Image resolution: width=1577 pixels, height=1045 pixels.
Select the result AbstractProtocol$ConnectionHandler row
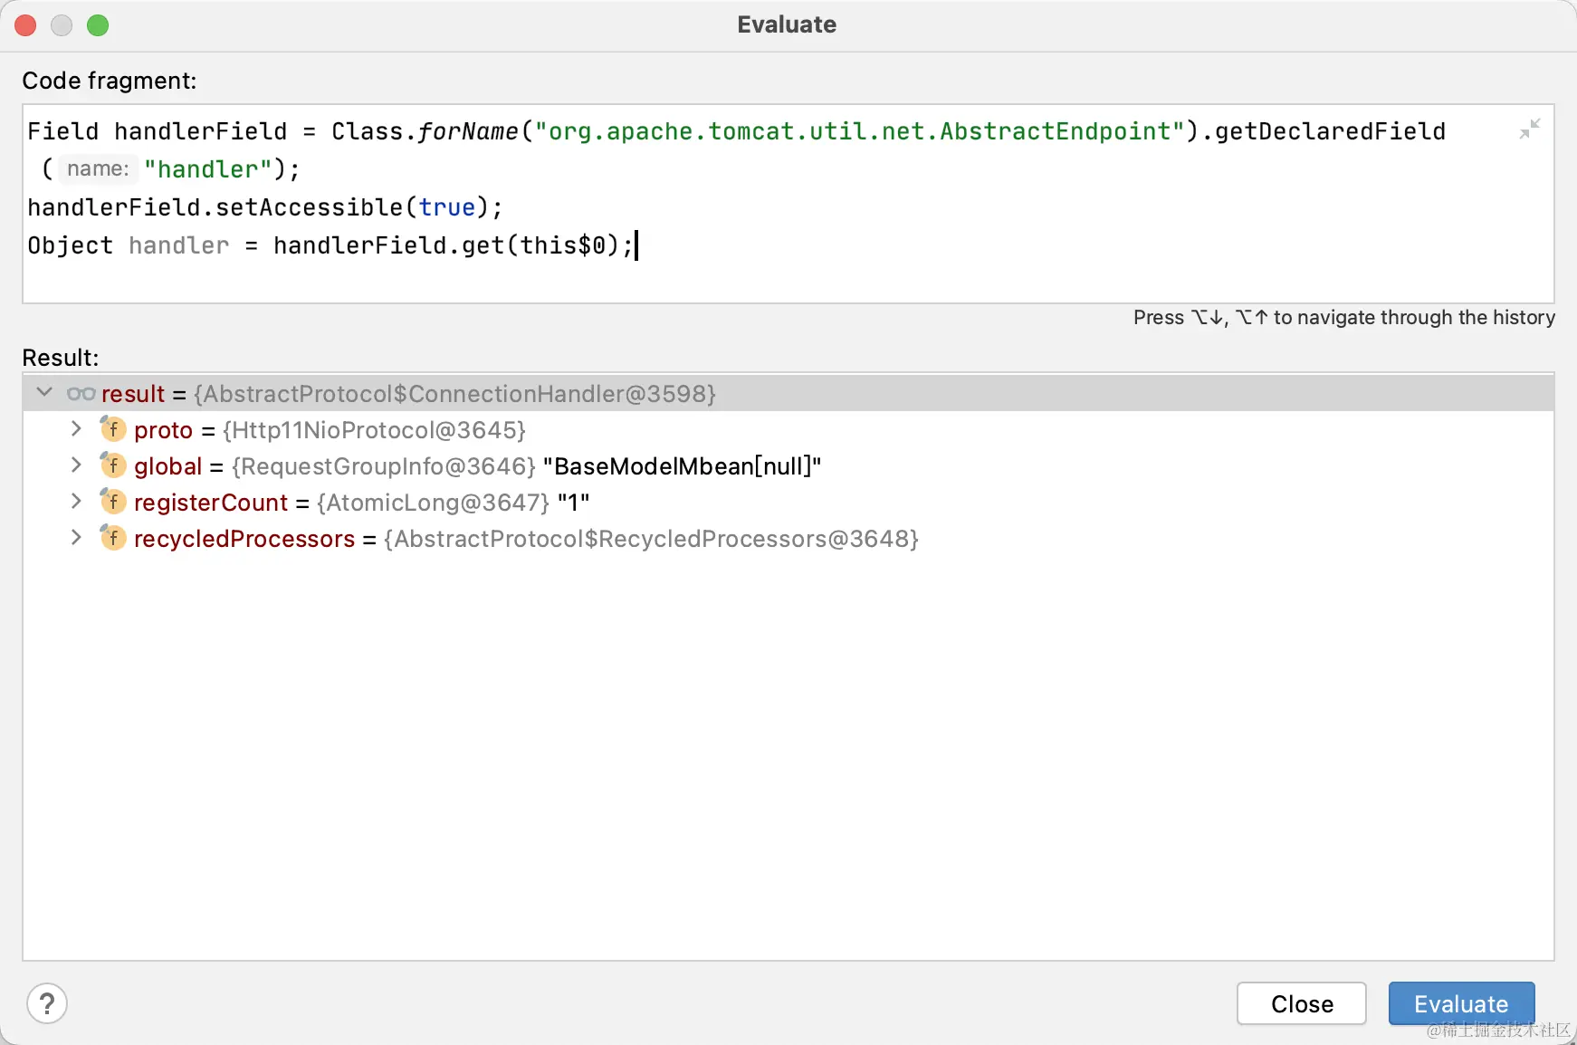788,393
